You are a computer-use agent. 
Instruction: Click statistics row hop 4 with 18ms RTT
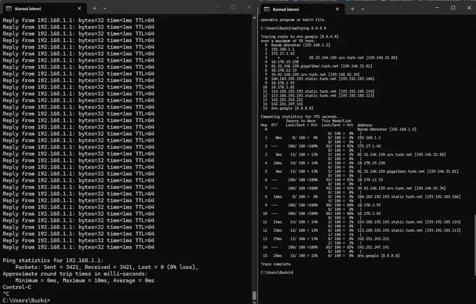coord(325,163)
